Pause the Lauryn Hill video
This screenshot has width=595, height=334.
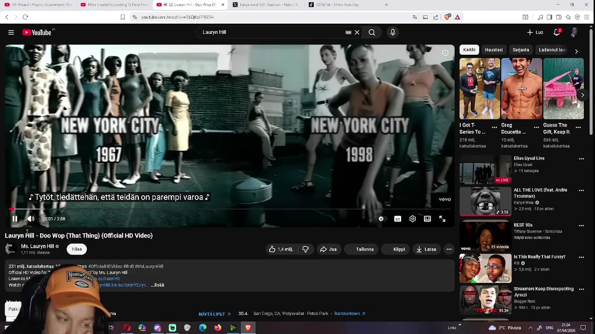pyautogui.click(x=14, y=218)
